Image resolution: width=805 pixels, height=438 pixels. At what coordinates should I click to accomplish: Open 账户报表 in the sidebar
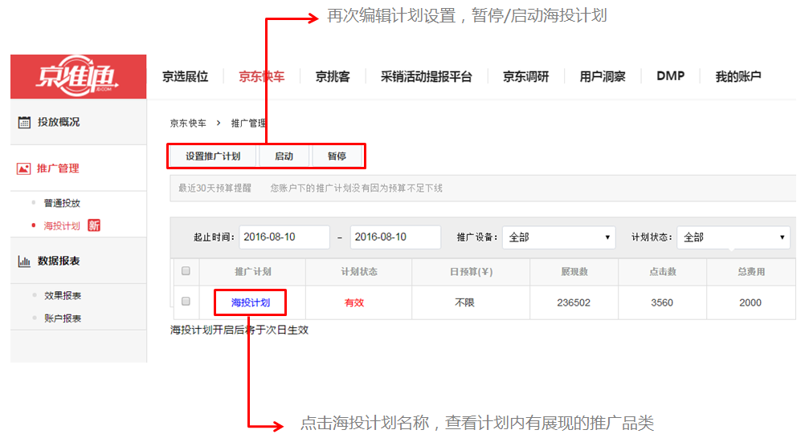(63, 318)
